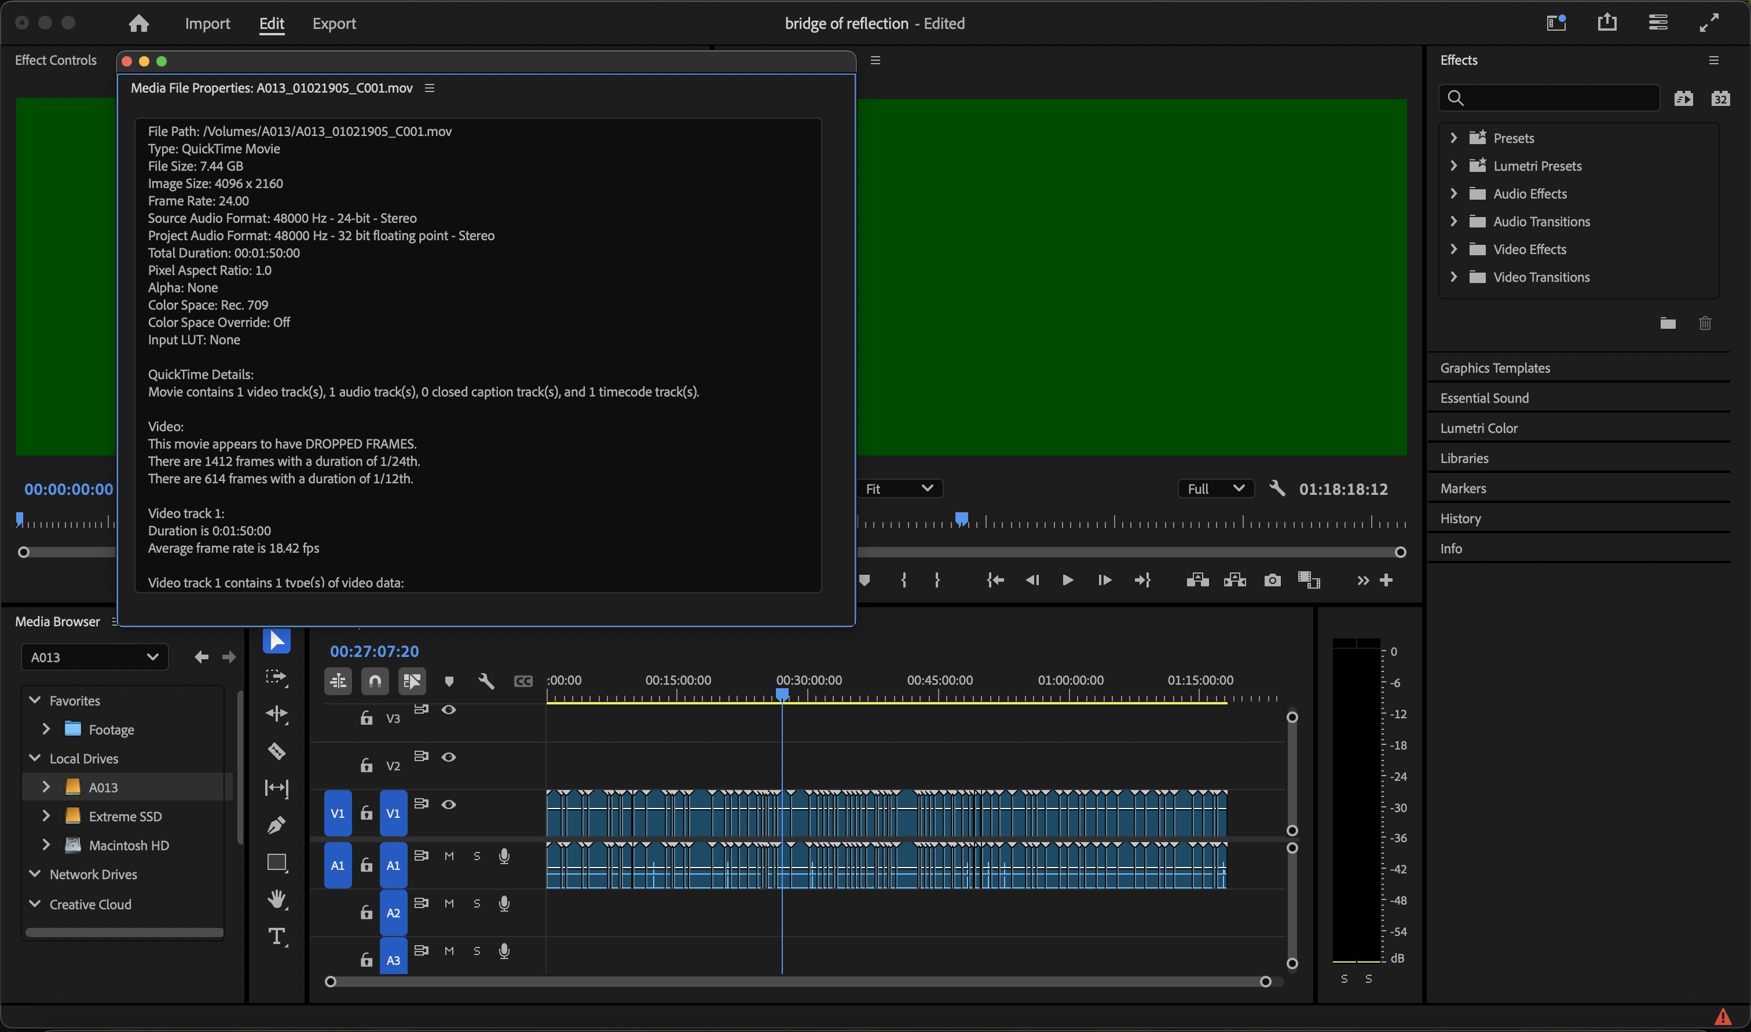Select the Rectangle tool
This screenshot has width=1751, height=1032.
[x=276, y=862]
